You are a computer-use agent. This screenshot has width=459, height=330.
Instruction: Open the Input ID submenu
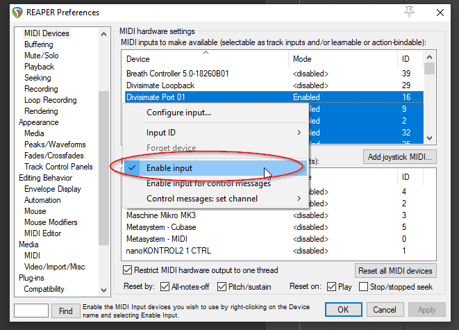(x=215, y=133)
